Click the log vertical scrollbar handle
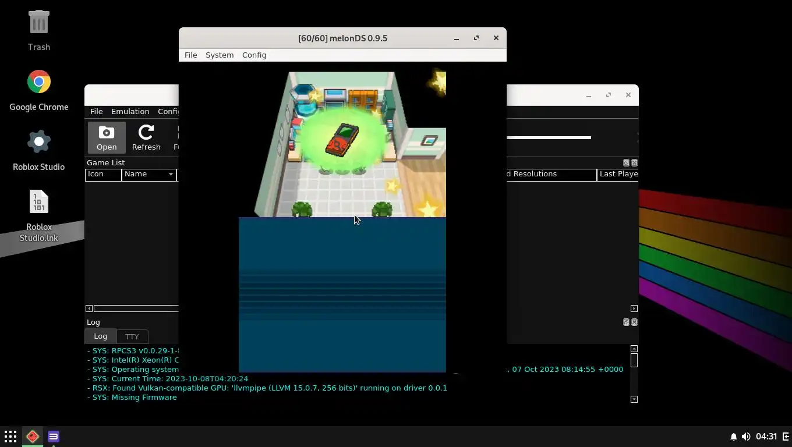Image resolution: width=792 pixels, height=447 pixels. [634, 360]
